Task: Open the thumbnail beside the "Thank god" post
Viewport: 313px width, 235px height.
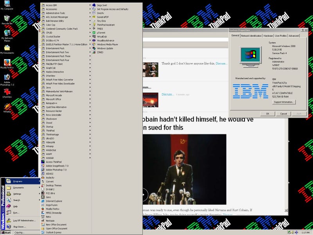Action: (x=151, y=70)
